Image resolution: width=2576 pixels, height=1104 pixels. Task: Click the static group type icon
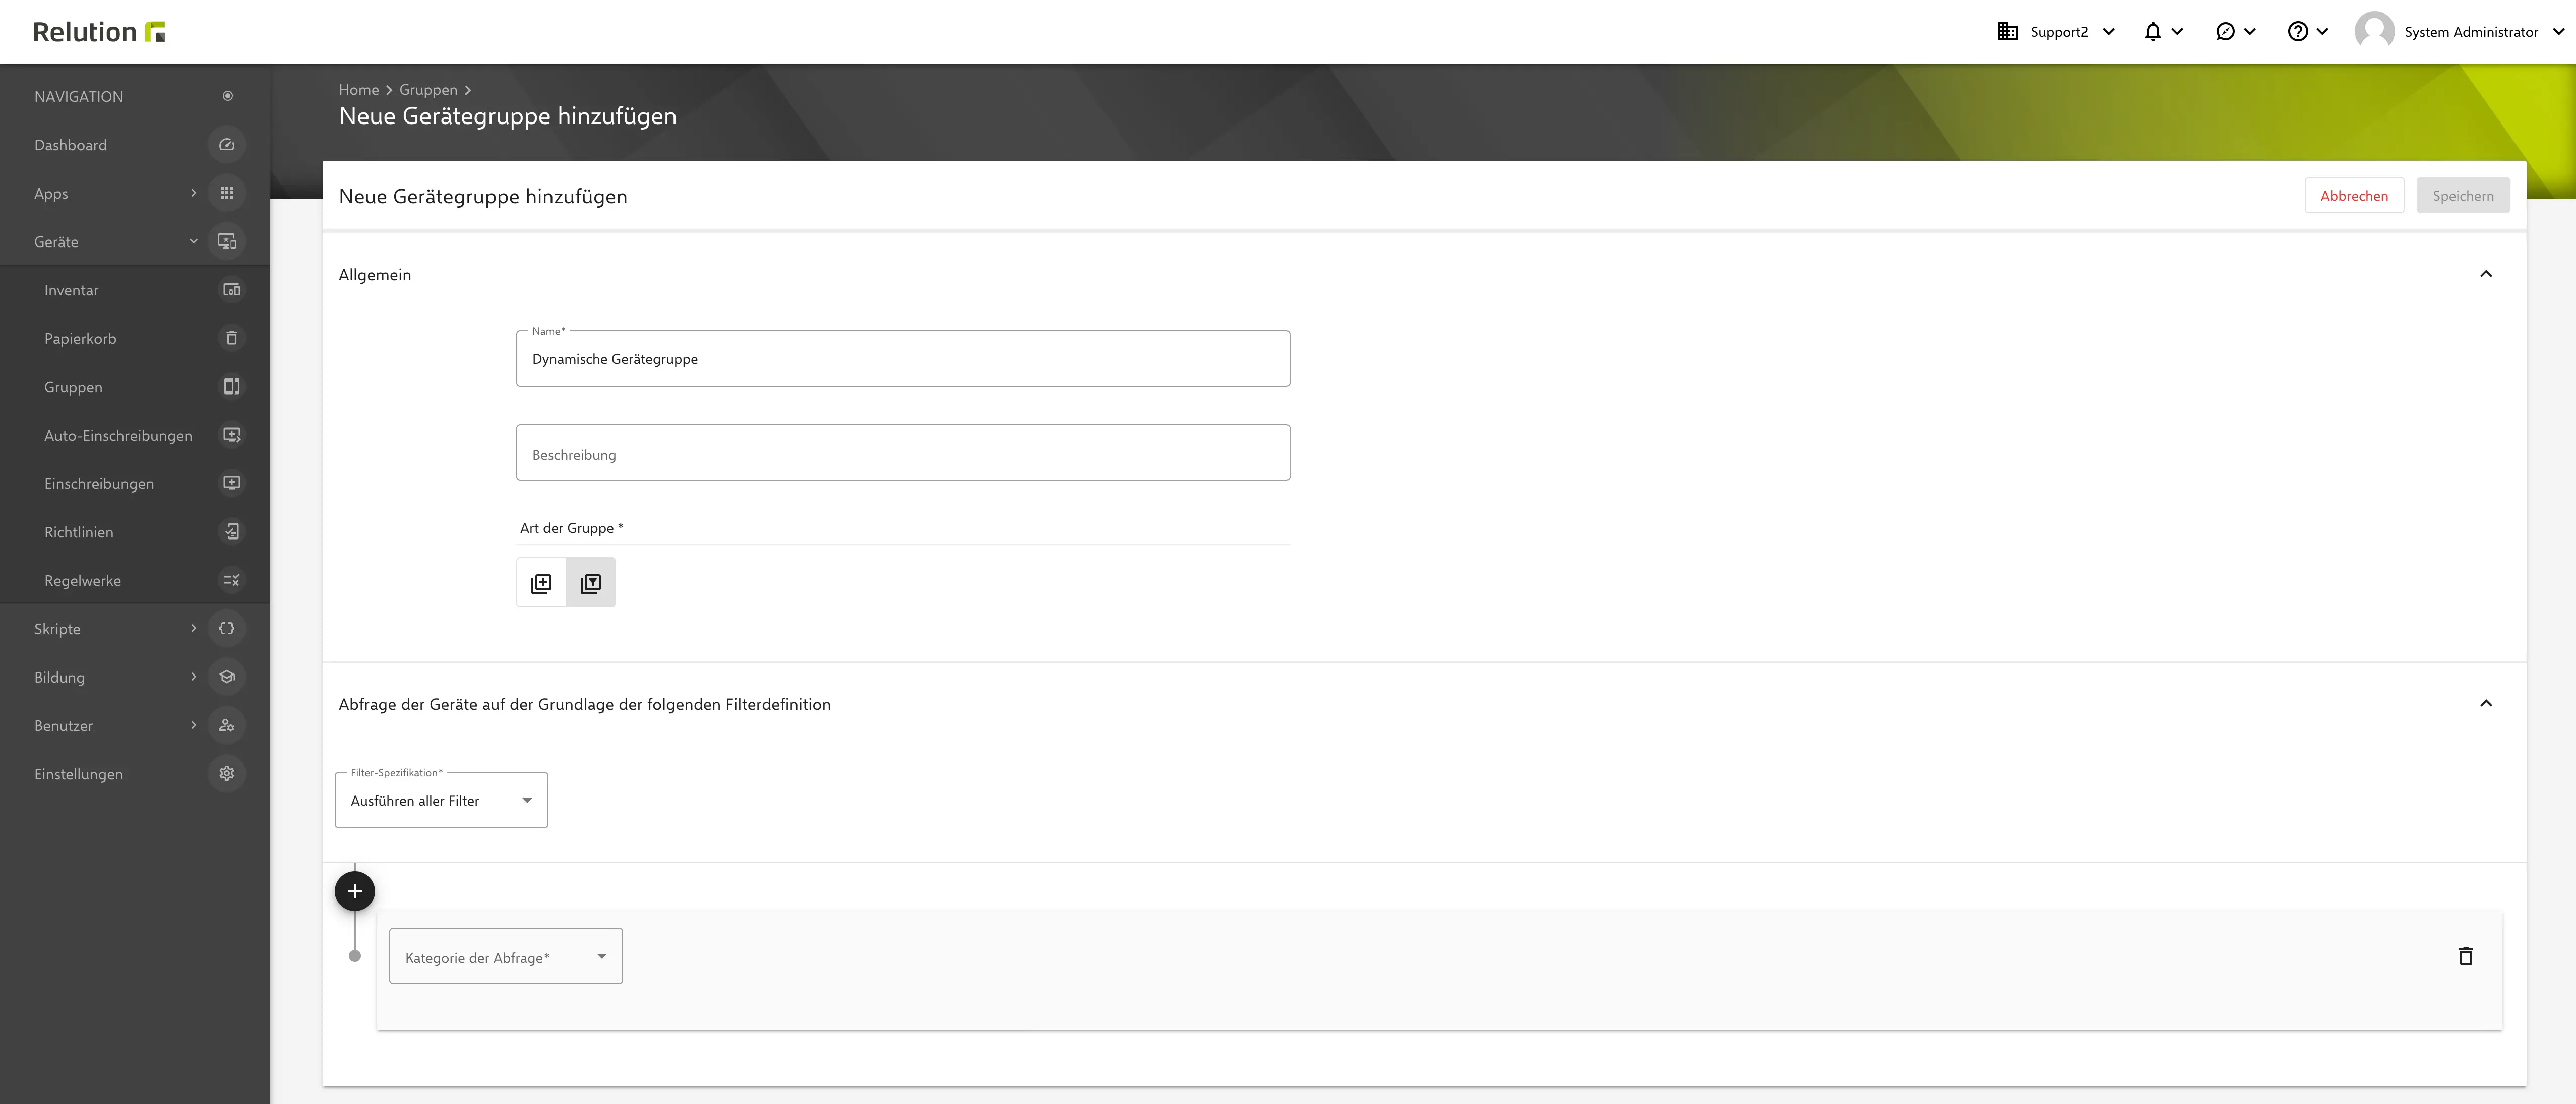point(540,582)
